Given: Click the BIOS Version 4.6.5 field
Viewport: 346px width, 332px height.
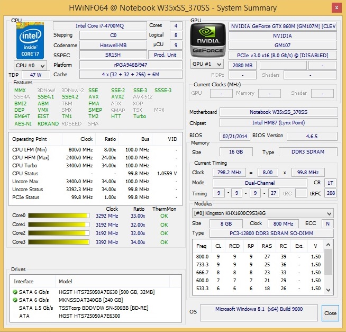Looking at the screenshot, I should [x=312, y=136].
